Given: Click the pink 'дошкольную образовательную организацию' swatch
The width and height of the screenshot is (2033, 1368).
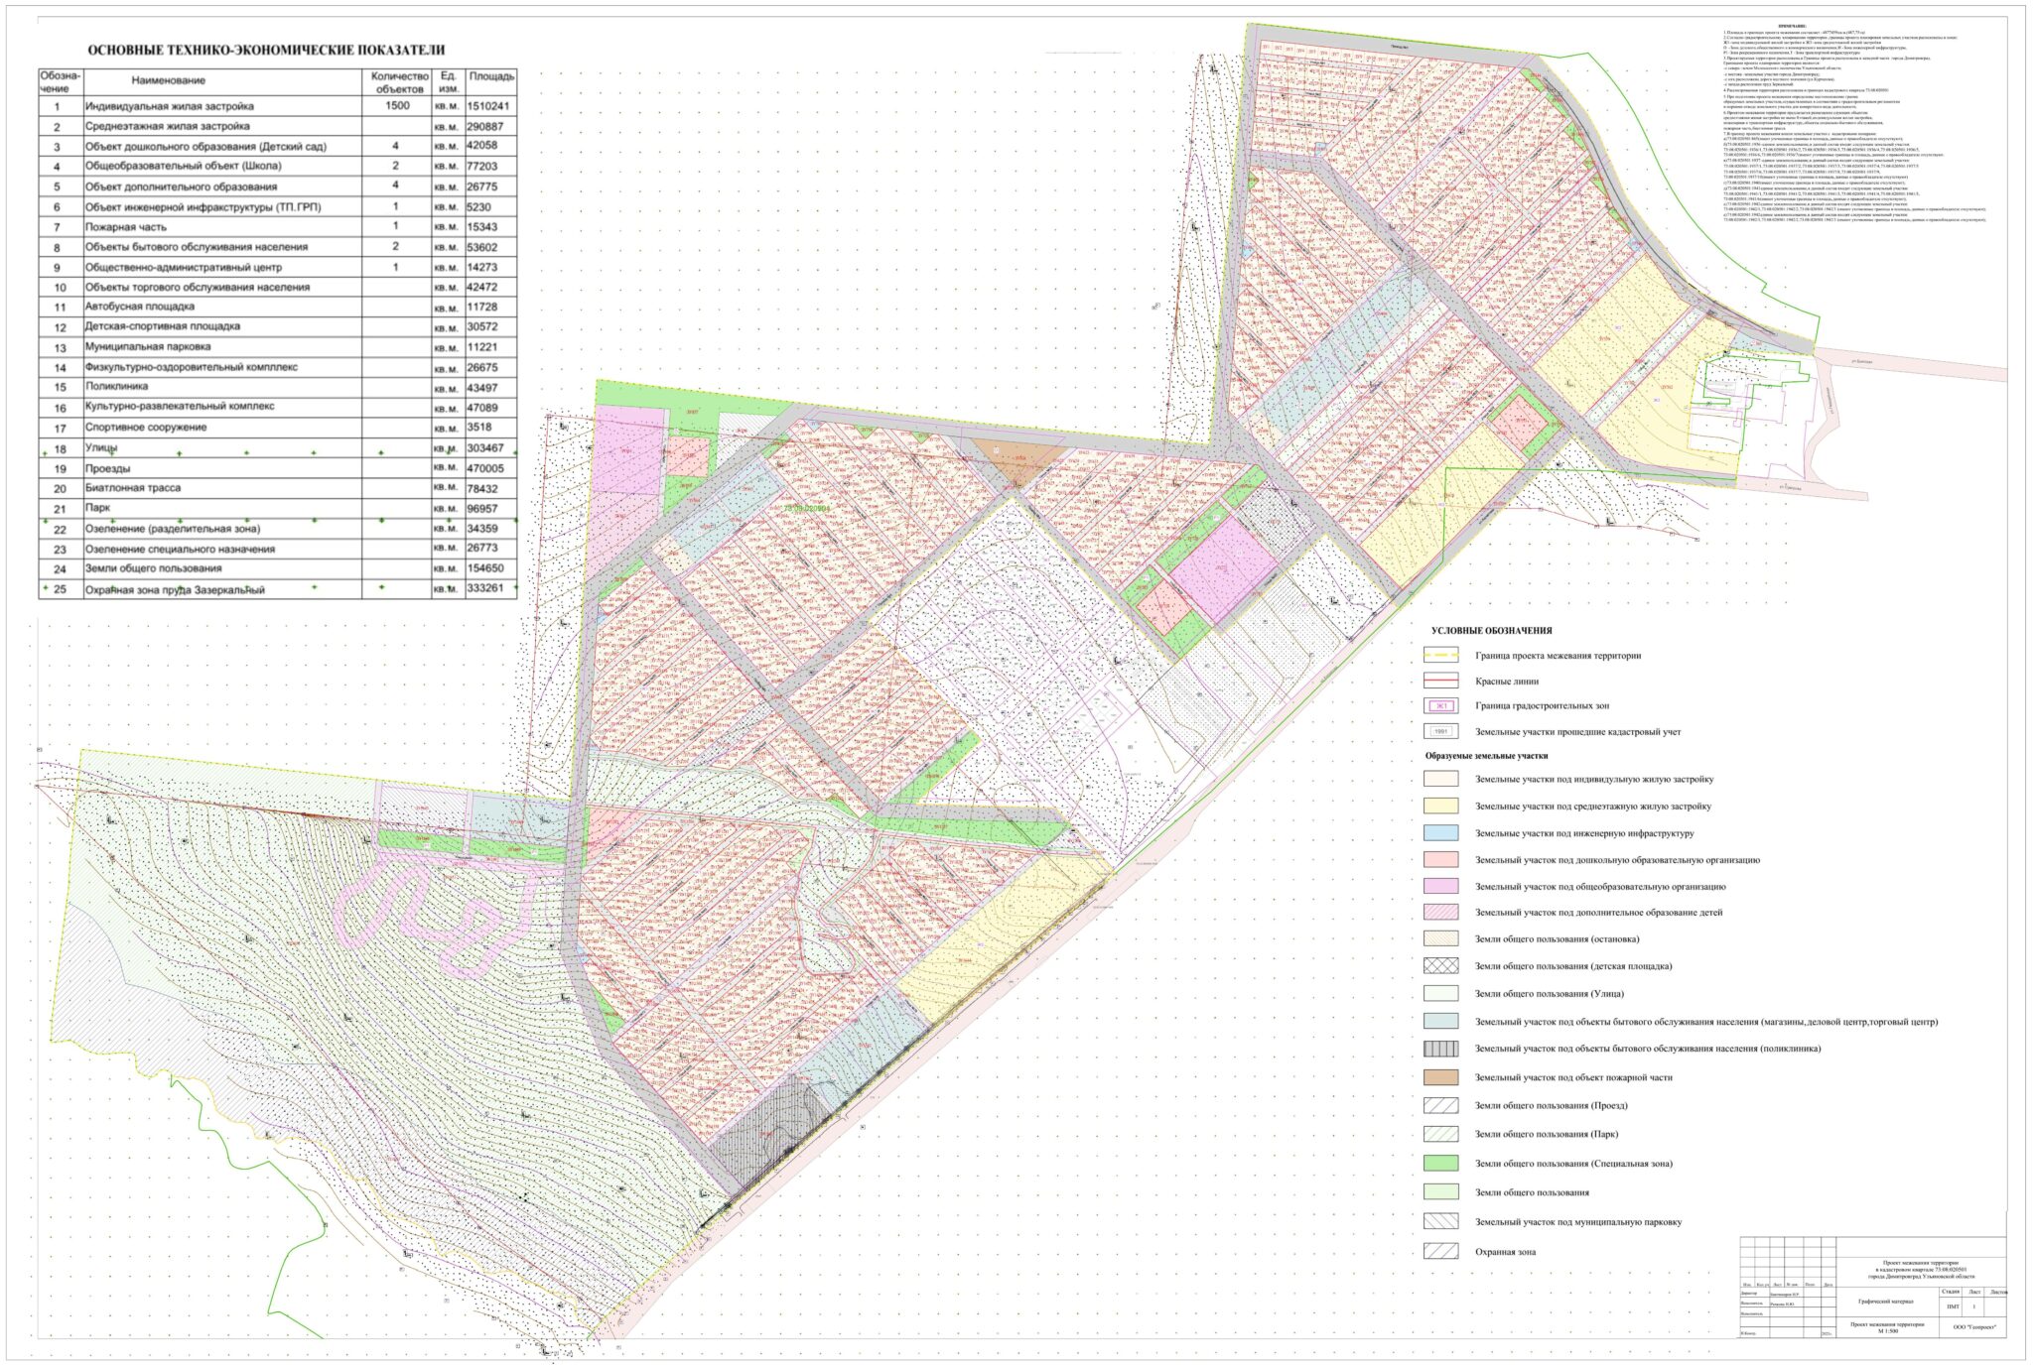Looking at the screenshot, I should coord(1440,860).
